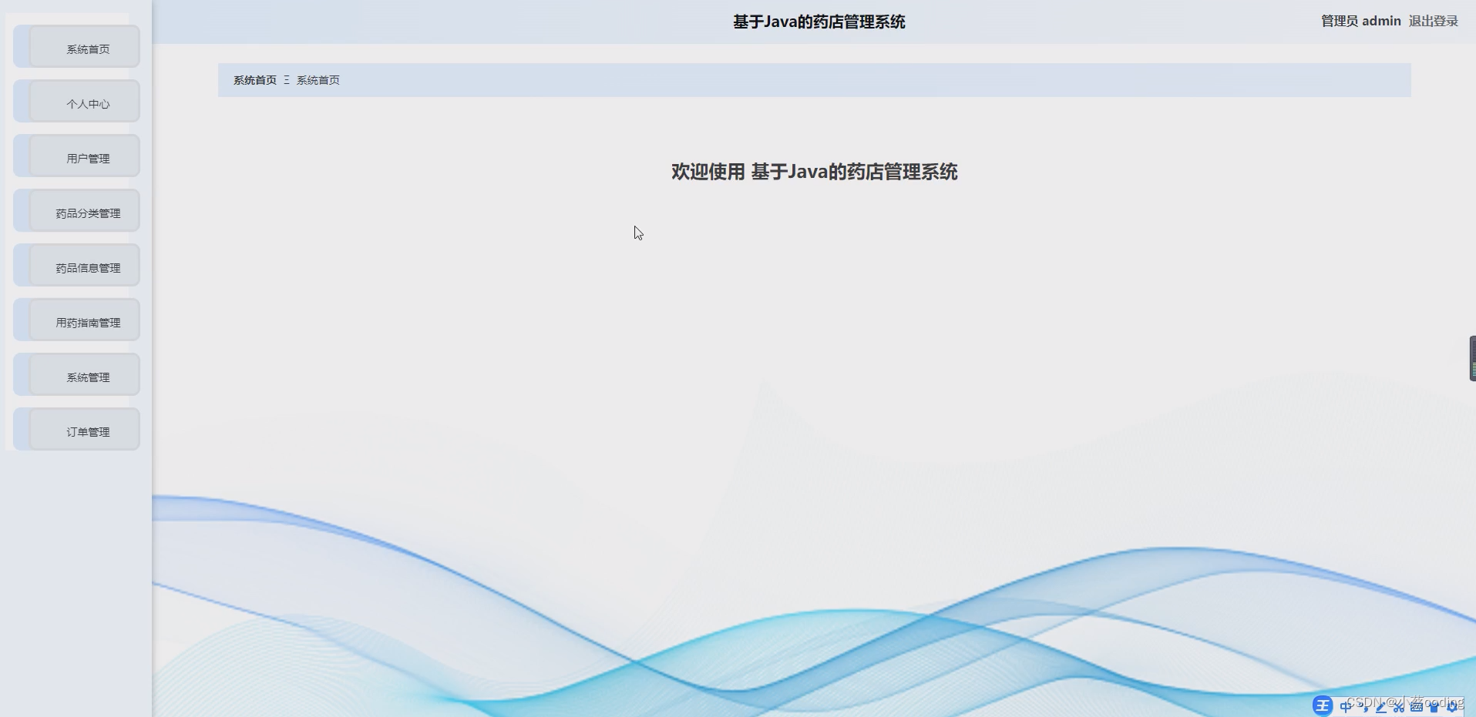Image resolution: width=1476 pixels, height=717 pixels.
Task: Toggle the IME punctuation comma icon
Action: click(1365, 708)
